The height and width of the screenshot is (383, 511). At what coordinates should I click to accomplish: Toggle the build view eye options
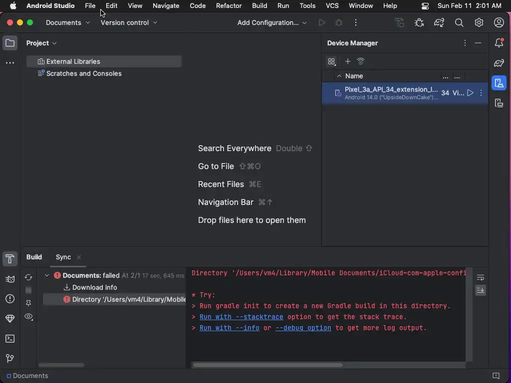pos(28,317)
